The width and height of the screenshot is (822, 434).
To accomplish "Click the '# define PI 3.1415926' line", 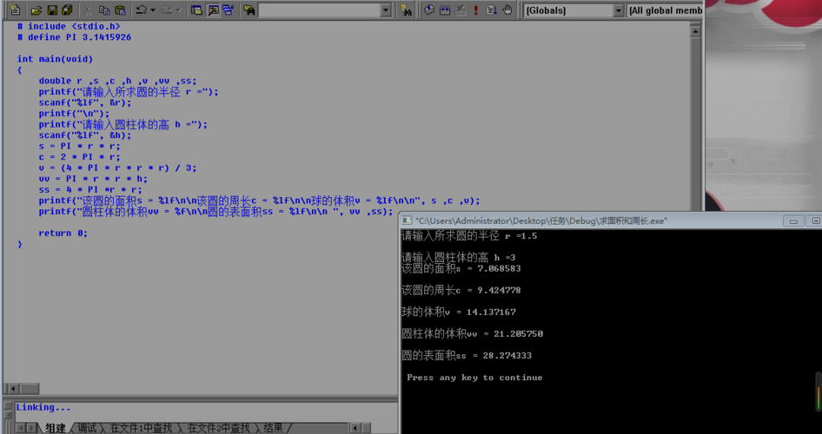I will [x=74, y=37].
